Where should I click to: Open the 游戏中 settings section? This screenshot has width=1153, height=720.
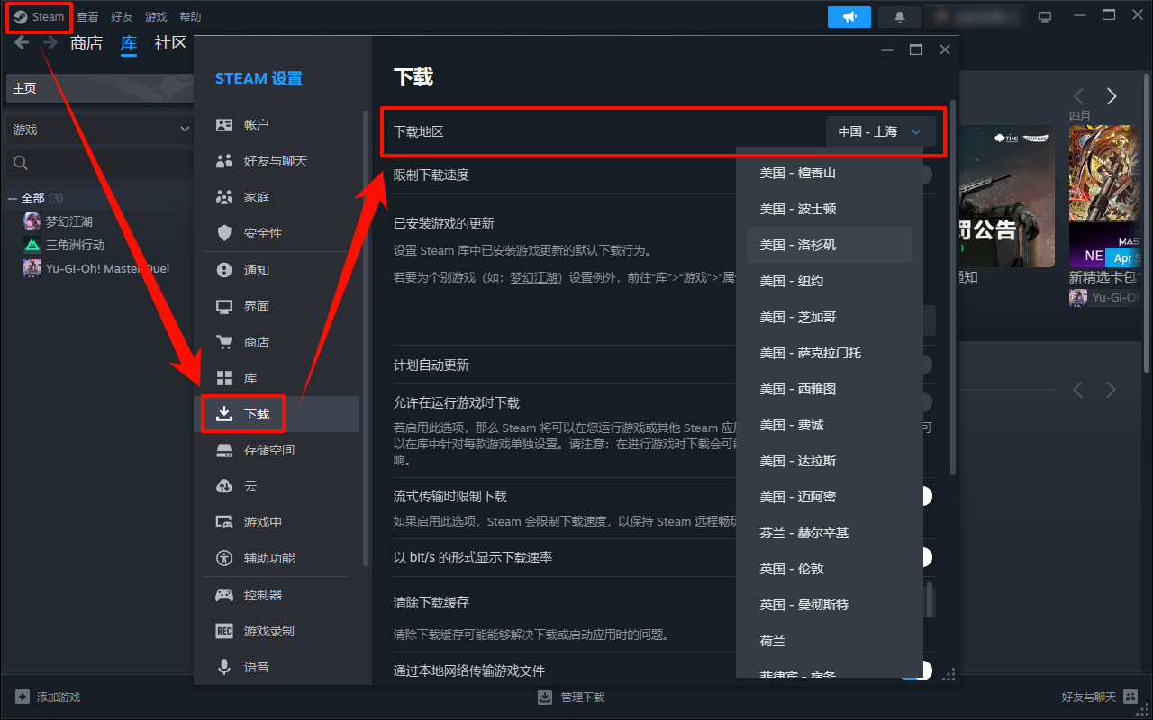277,522
